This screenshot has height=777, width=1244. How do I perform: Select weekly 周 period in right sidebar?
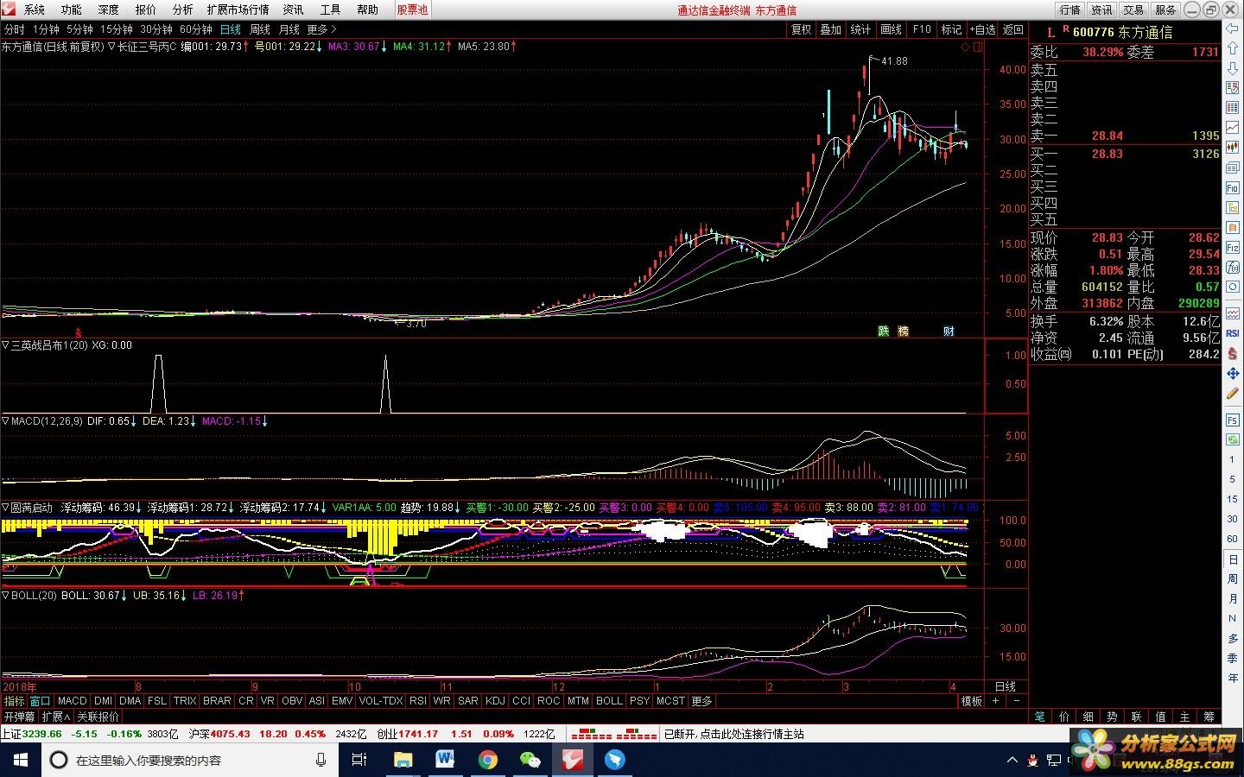tap(1233, 579)
